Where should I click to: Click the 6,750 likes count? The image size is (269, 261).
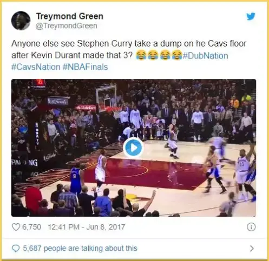click(31, 227)
